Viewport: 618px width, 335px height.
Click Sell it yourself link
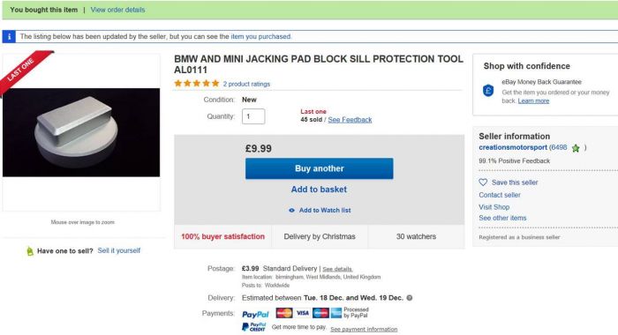point(119,250)
